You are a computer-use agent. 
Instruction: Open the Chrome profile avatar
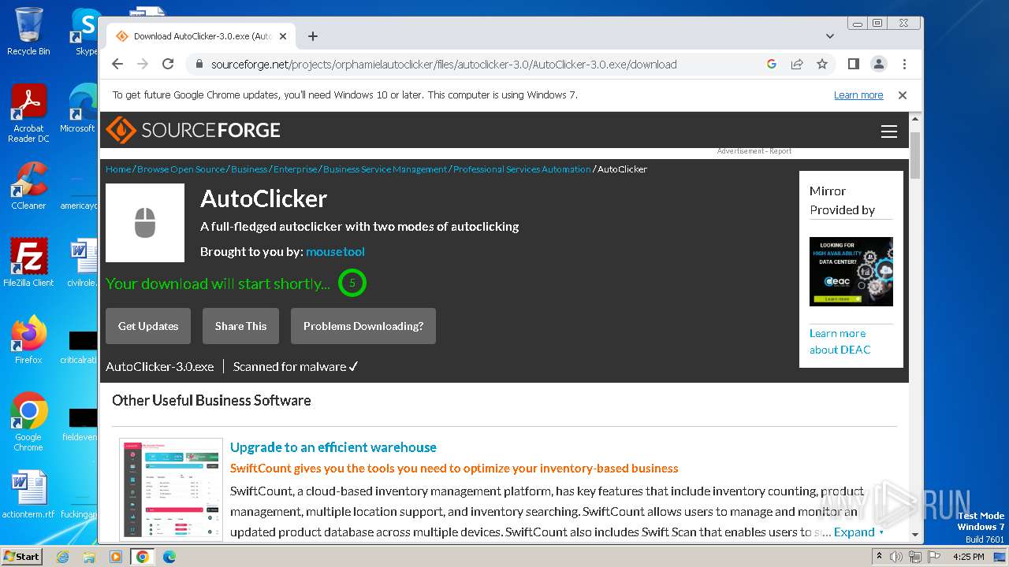coord(878,65)
